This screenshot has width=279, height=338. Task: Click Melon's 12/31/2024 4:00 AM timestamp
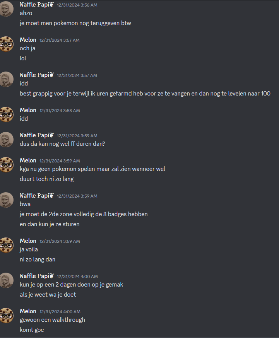click(x=60, y=312)
